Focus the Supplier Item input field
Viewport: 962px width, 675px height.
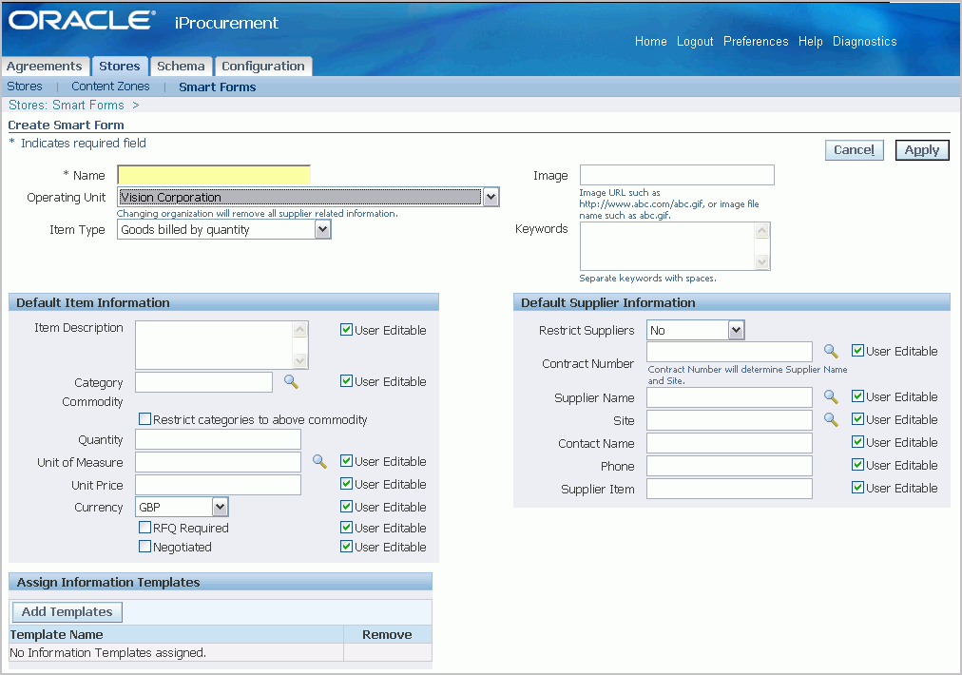729,489
